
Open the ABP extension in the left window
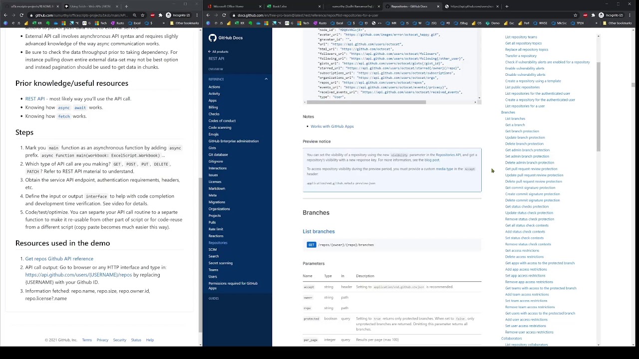pos(152,15)
